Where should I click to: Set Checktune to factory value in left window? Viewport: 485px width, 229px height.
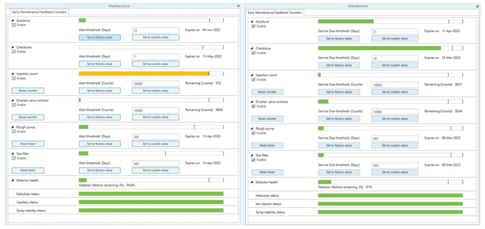[x=100, y=64]
